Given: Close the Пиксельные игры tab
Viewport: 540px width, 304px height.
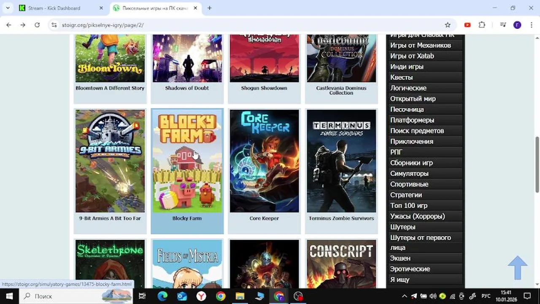Looking at the screenshot, I should tap(196, 8).
